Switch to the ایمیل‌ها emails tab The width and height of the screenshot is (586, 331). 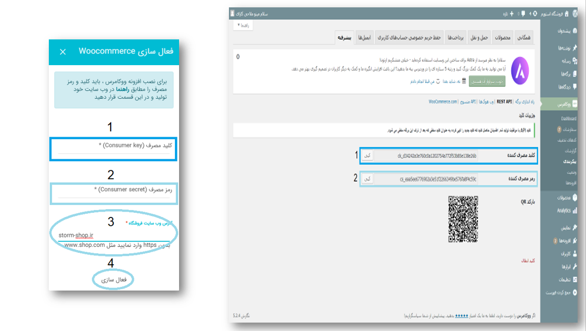coord(364,37)
